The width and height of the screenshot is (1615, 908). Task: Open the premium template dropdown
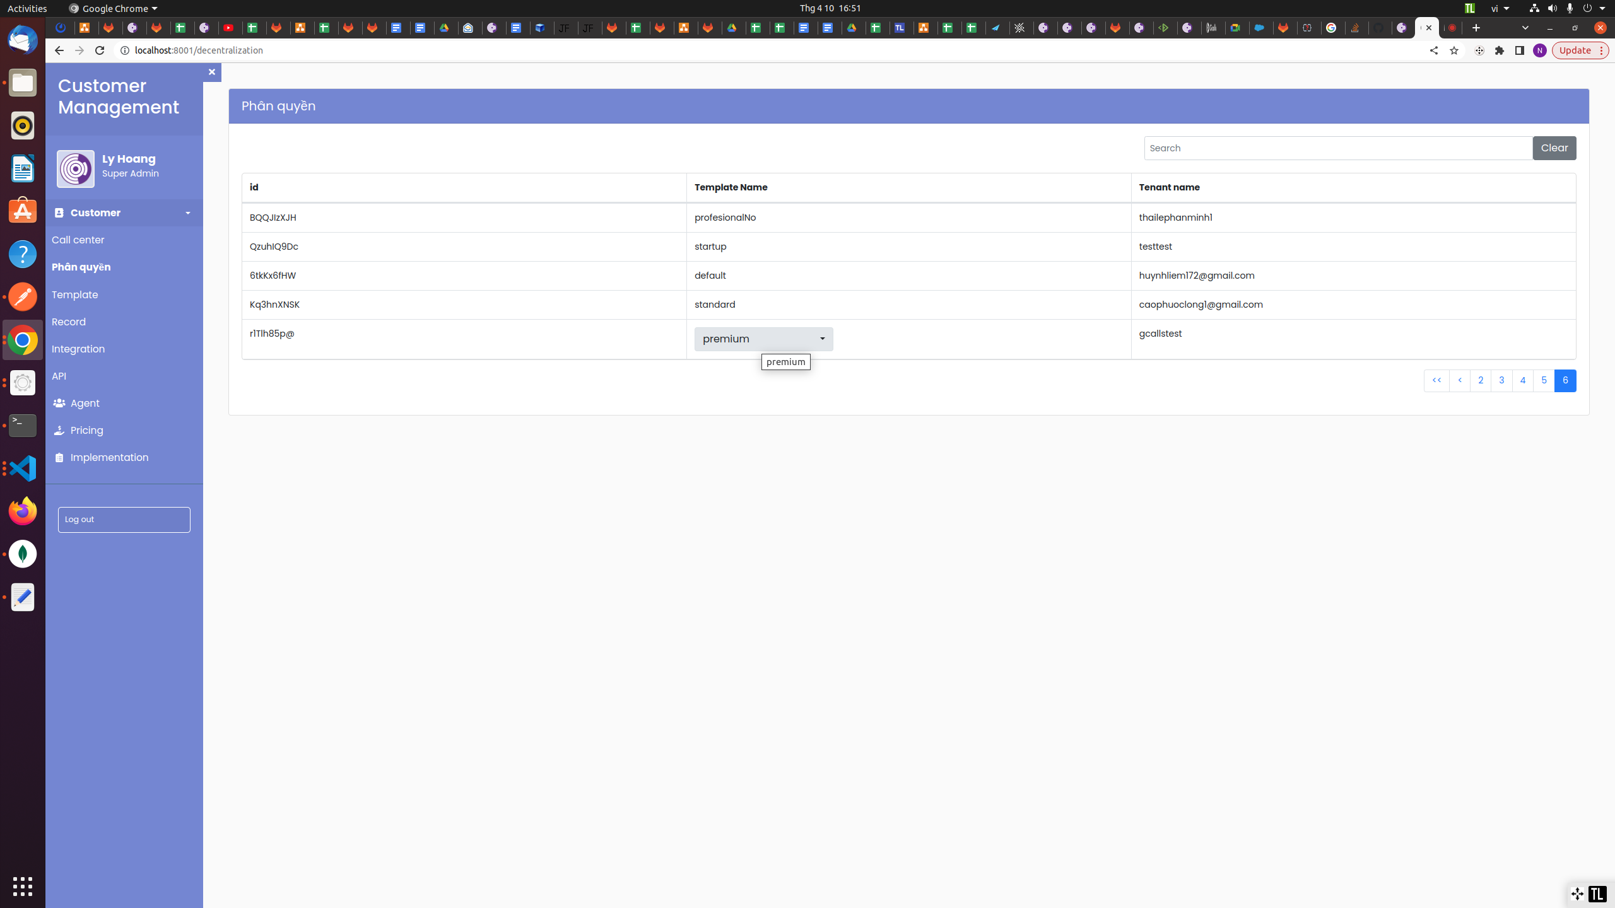pyautogui.click(x=763, y=339)
